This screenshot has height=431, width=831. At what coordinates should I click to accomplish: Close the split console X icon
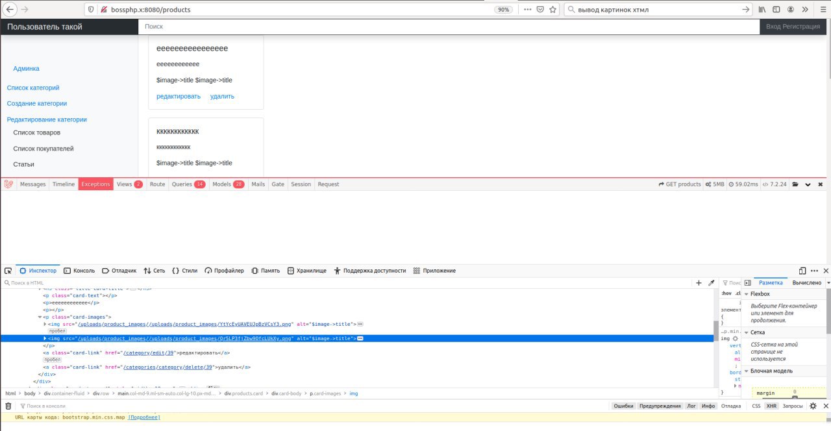pos(825,406)
